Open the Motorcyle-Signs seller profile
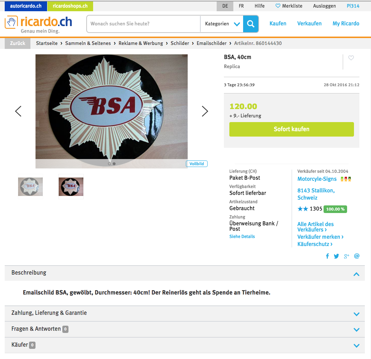The height and width of the screenshot is (359, 371). pyautogui.click(x=317, y=179)
